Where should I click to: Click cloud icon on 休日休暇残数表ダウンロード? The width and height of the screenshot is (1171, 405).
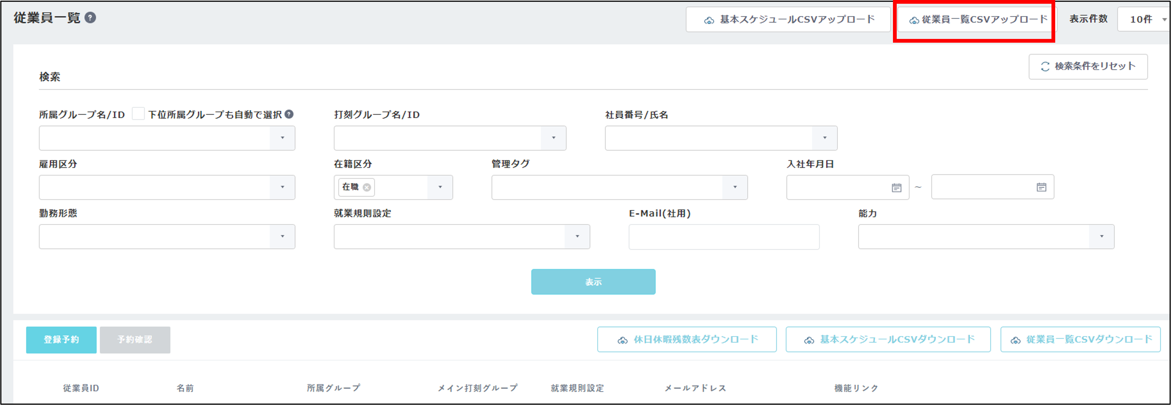(x=622, y=341)
